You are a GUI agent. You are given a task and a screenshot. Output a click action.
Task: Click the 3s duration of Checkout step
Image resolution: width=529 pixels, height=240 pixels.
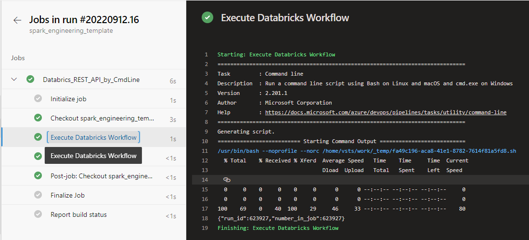(x=173, y=120)
